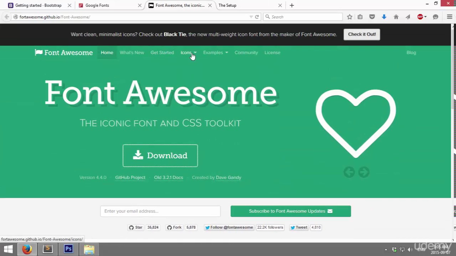Click the Download button

click(160, 155)
